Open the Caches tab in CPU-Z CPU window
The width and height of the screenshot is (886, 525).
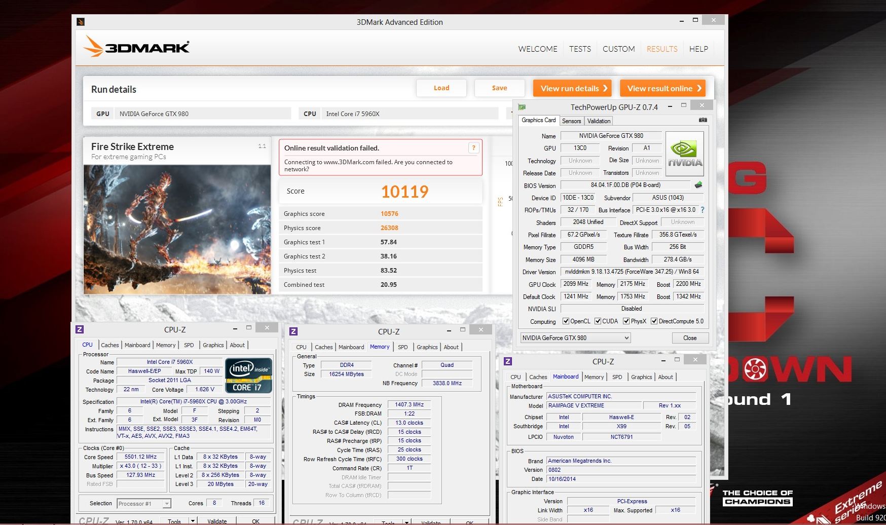109,345
